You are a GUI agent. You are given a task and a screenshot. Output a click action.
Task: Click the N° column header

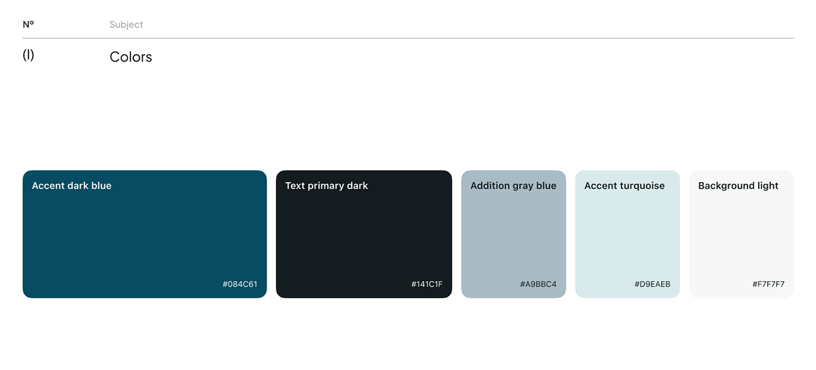point(28,24)
